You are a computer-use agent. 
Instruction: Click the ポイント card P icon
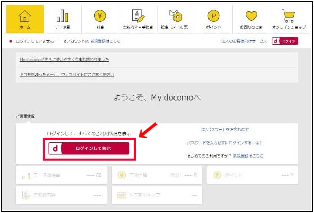tap(217, 175)
